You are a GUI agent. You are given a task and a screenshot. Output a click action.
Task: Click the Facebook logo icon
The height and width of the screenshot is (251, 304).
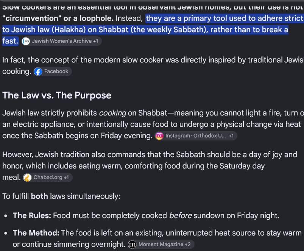pos(38,72)
